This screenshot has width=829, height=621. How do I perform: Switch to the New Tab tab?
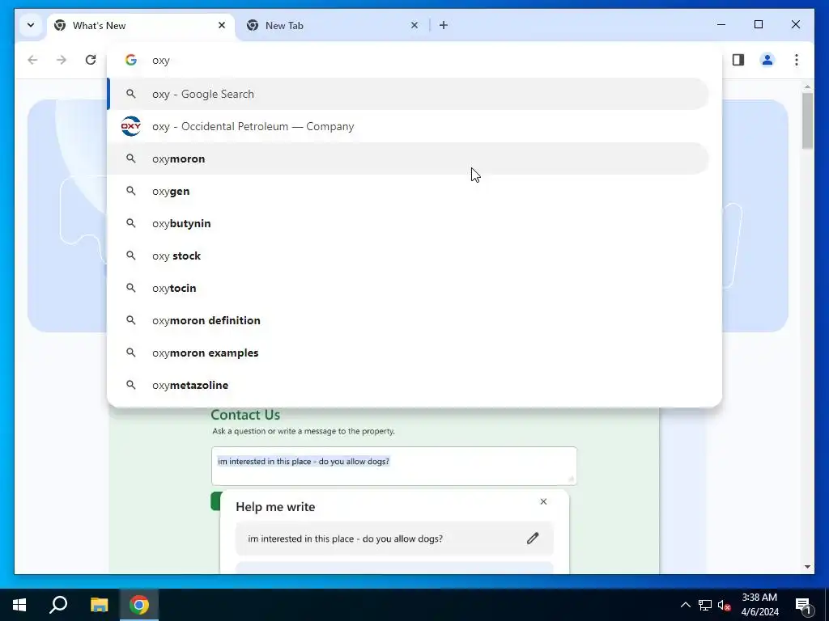(332, 25)
